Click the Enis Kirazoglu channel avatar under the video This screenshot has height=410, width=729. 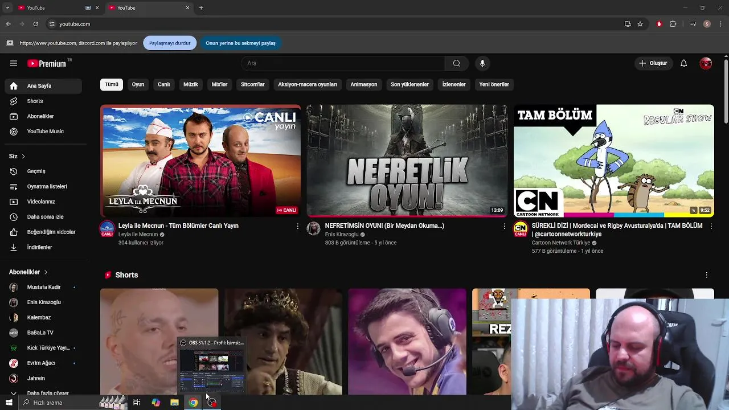pos(314,228)
